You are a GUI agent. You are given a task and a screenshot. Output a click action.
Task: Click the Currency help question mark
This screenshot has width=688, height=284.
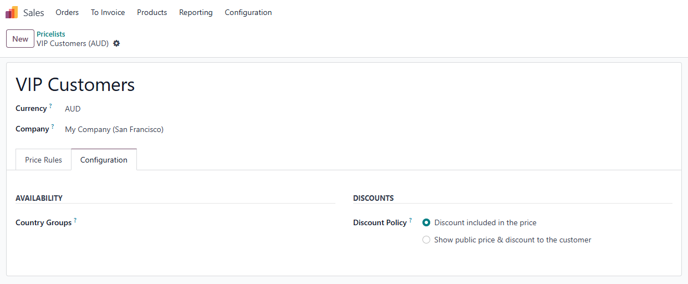point(50,105)
